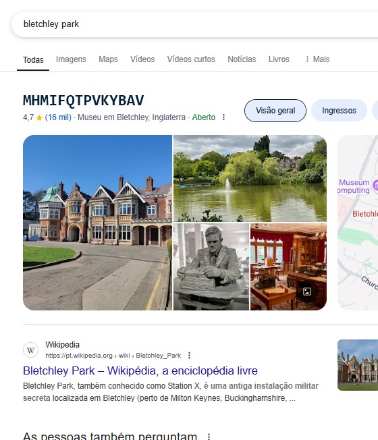378x440 pixels.
Task: Click the search box containing bletchley park
Action: click(x=196, y=24)
